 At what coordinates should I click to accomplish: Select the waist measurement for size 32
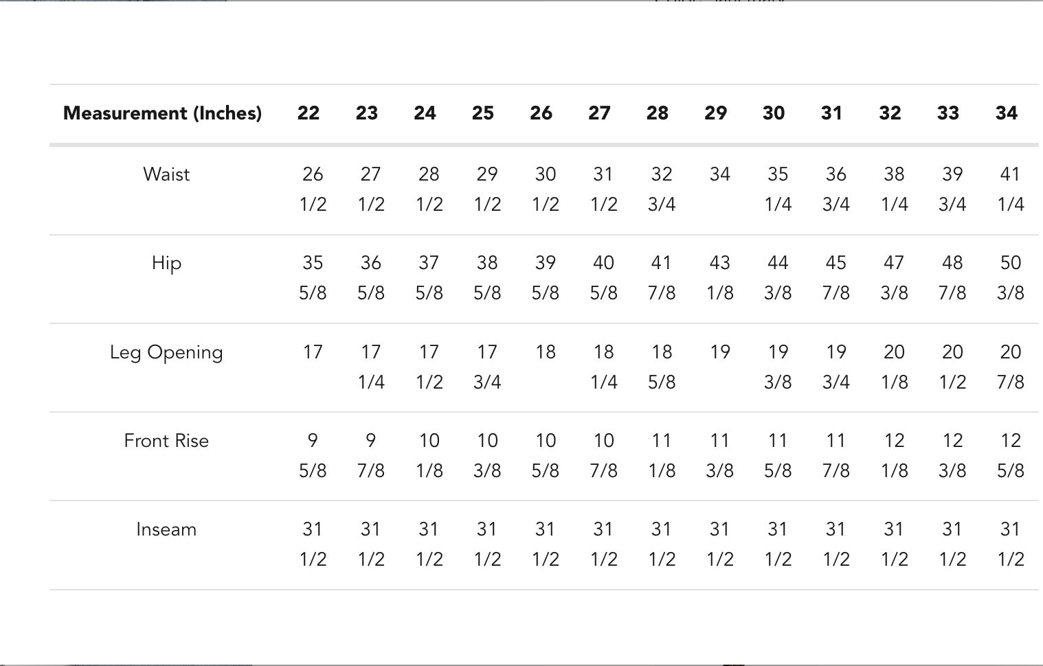[894, 189]
